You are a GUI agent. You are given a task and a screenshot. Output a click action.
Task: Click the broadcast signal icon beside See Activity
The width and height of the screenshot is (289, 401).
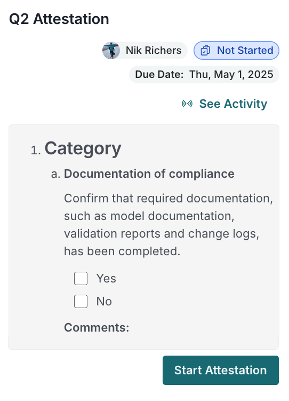tap(187, 104)
